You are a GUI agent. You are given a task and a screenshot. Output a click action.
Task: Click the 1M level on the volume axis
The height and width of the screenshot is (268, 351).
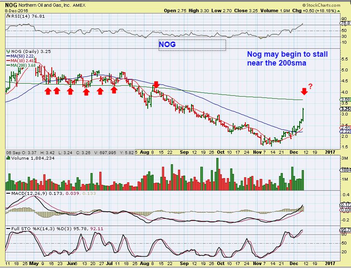tap(345, 179)
